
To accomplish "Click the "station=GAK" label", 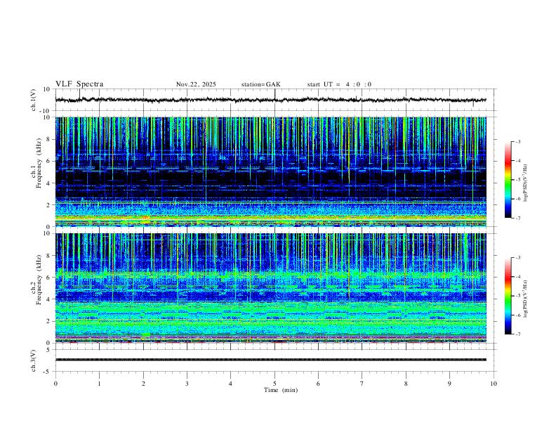I will [x=260, y=84].
